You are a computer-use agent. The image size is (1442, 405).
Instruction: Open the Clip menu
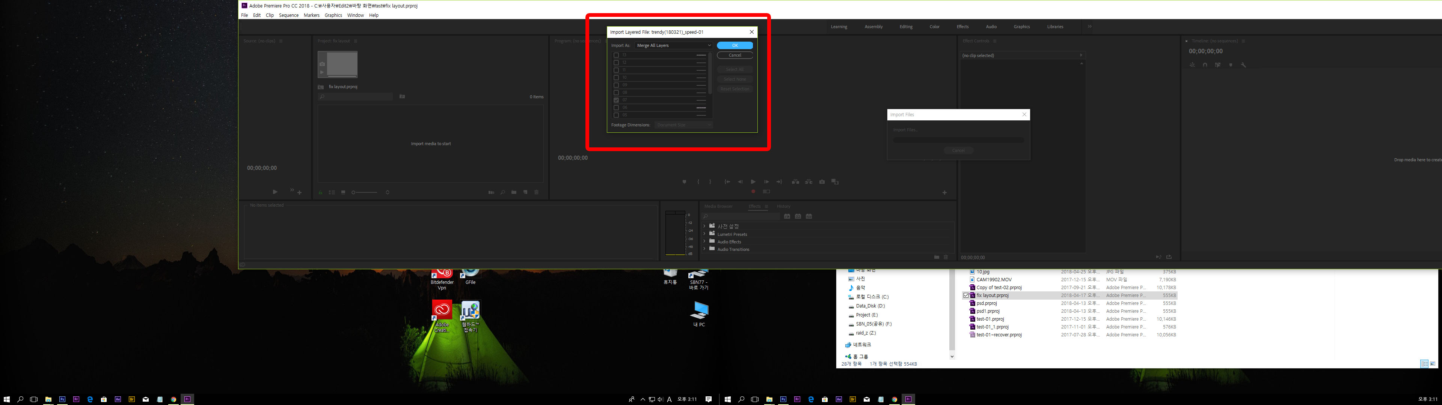click(x=269, y=15)
